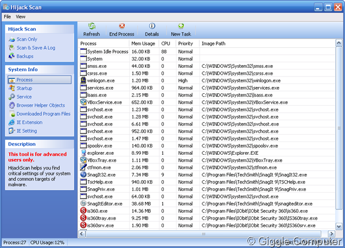
Task: Select Process in System Info
Action: coord(40,80)
